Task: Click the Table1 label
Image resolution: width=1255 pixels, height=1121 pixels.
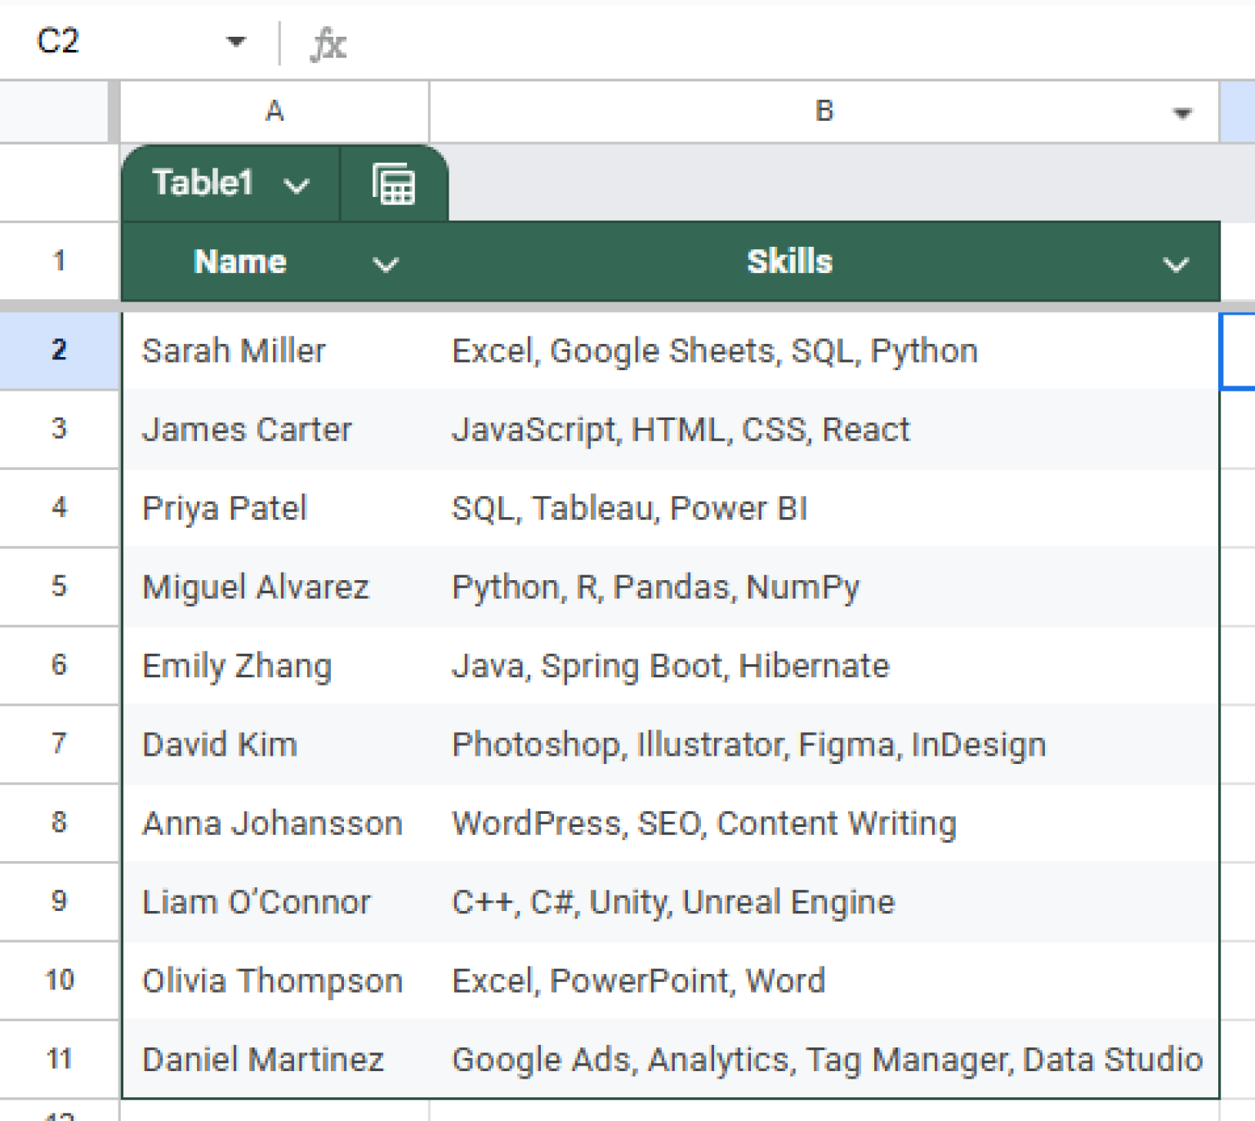Action: (x=203, y=183)
